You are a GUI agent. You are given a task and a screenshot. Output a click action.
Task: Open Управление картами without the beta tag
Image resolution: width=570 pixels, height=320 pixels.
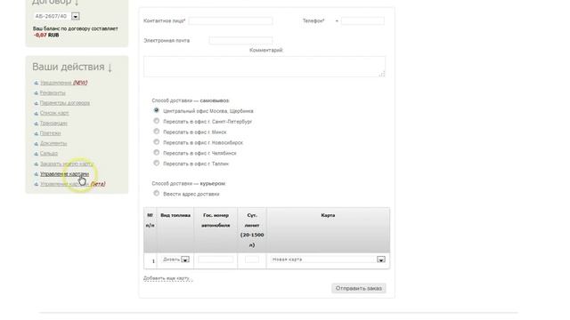point(64,174)
